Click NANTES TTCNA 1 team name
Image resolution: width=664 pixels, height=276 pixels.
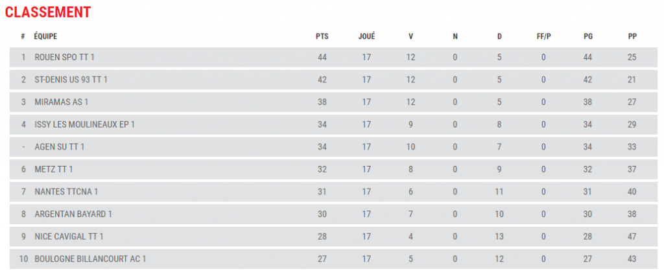click(x=66, y=192)
